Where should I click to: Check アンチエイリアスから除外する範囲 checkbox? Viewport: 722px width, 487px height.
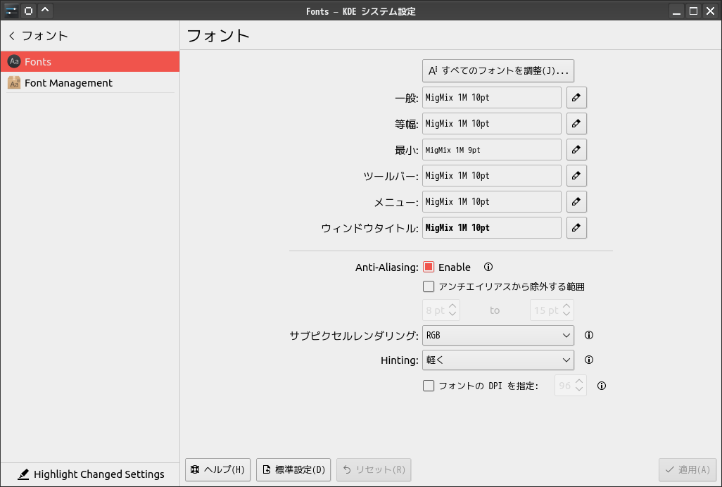(x=429, y=286)
